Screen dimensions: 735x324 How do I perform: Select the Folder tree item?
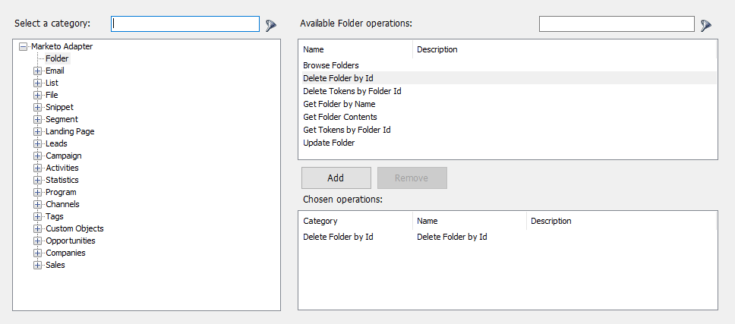click(56, 58)
